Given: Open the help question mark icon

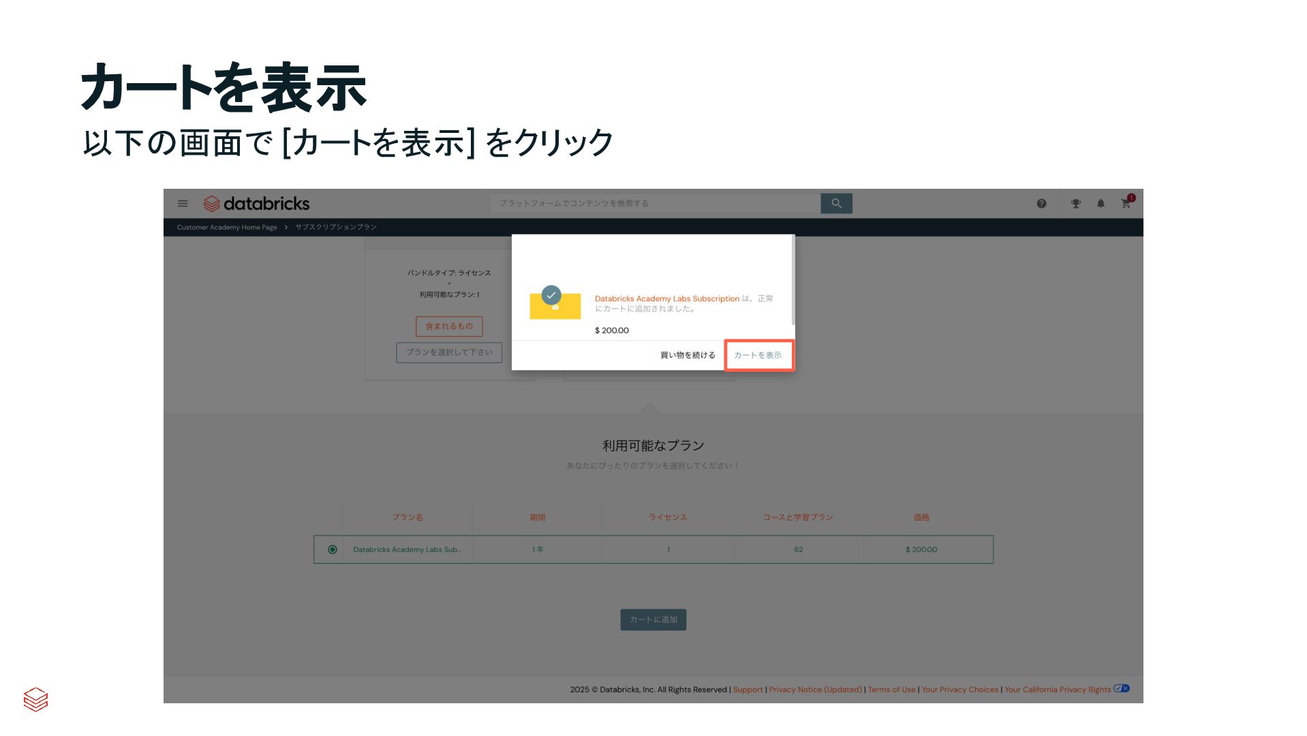Looking at the screenshot, I should point(1041,203).
